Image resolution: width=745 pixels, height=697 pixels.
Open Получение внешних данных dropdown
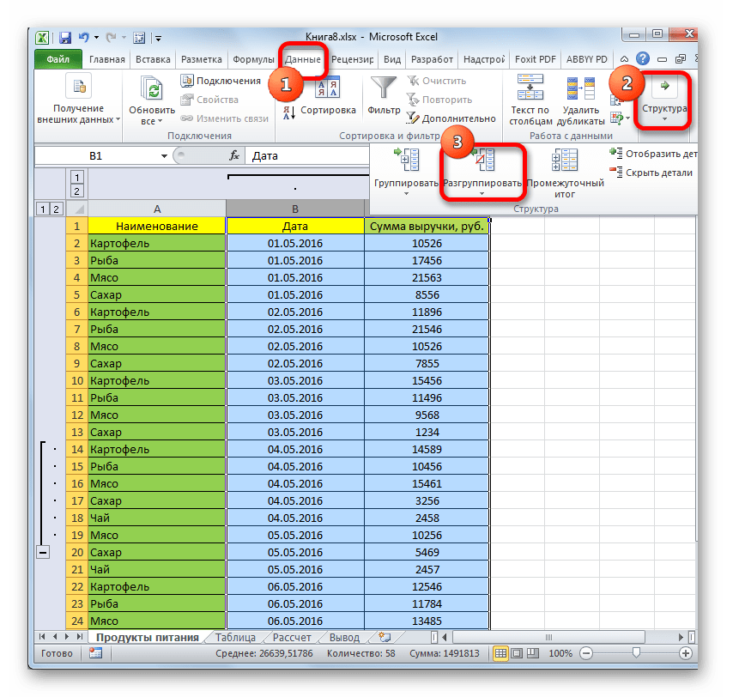tap(78, 119)
